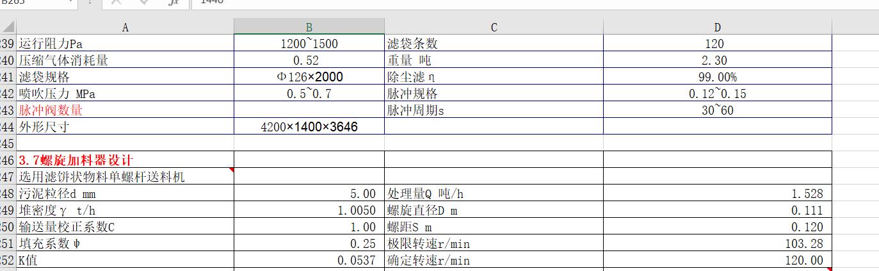Select cell 外形尺寸
Image resolution: width=879 pixels, height=271 pixels.
[x=125, y=127]
